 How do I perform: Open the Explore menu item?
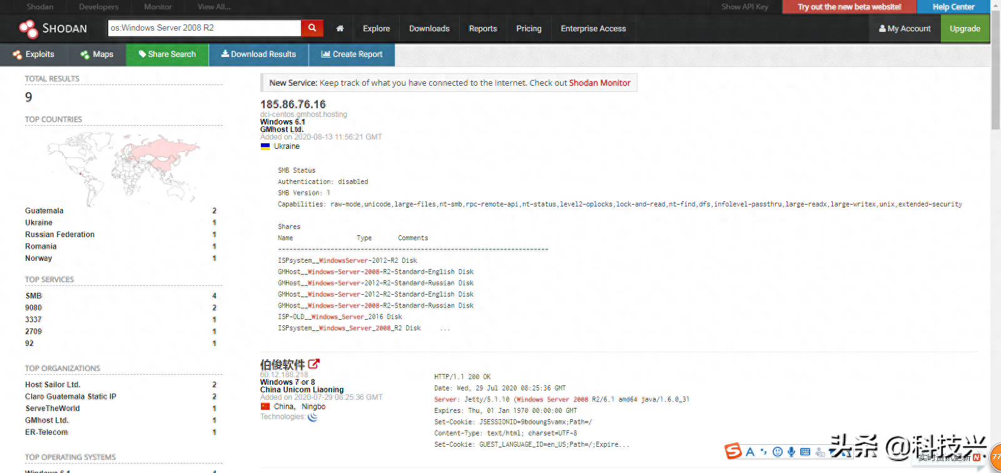tap(376, 28)
